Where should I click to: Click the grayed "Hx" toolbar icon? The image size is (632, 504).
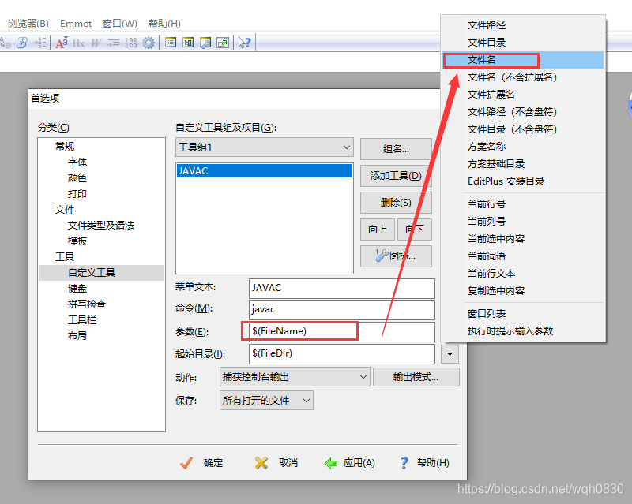point(78,42)
